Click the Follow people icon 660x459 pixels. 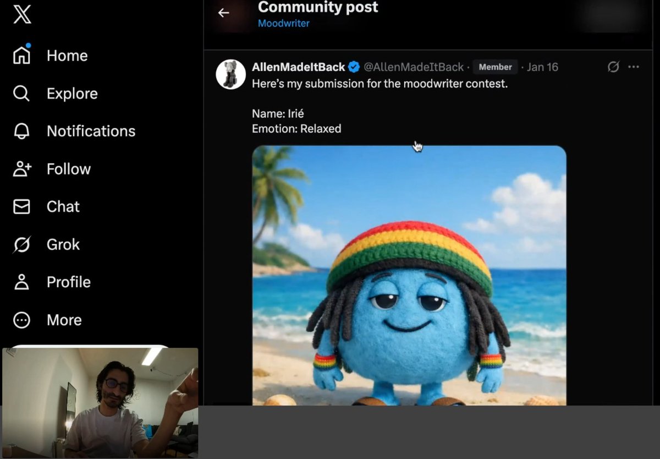click(22, 169)
